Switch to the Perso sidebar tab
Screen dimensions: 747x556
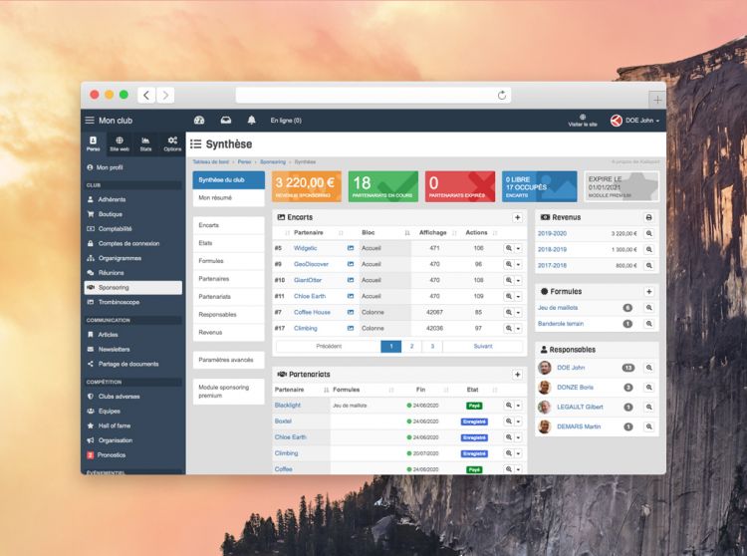[x=93, y=143]
